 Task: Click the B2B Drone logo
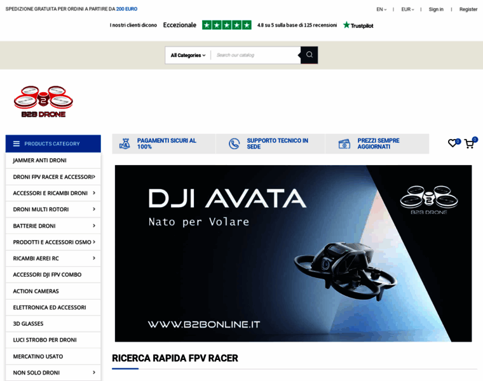[43, 102]
